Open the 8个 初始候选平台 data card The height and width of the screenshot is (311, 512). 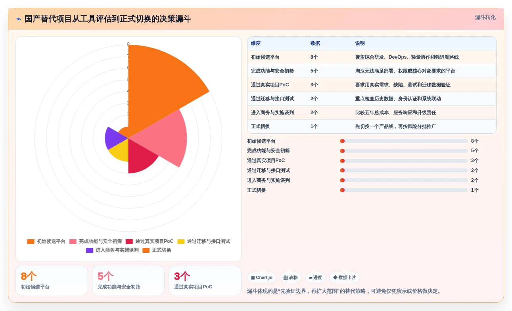click(x=52, y=280)
